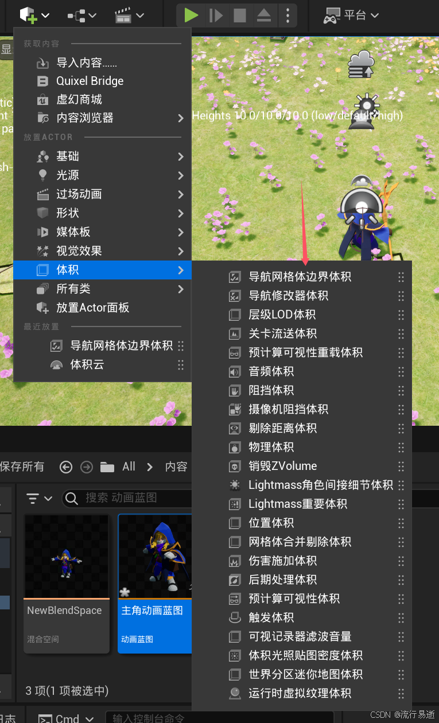Expand the 形状 shapes submenu

pyautogui.click(x=102, y=213)
